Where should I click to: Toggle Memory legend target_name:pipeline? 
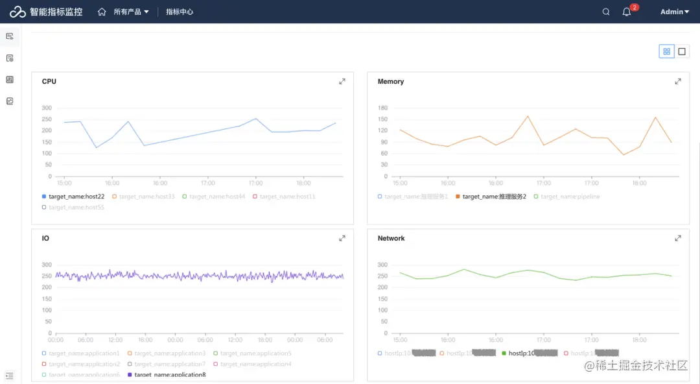click(x=567, y=197)
